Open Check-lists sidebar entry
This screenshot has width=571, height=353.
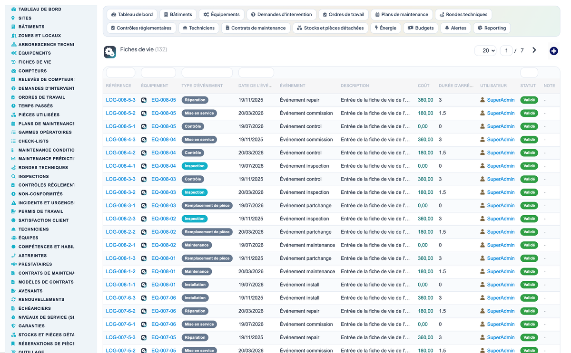point(33,141)
